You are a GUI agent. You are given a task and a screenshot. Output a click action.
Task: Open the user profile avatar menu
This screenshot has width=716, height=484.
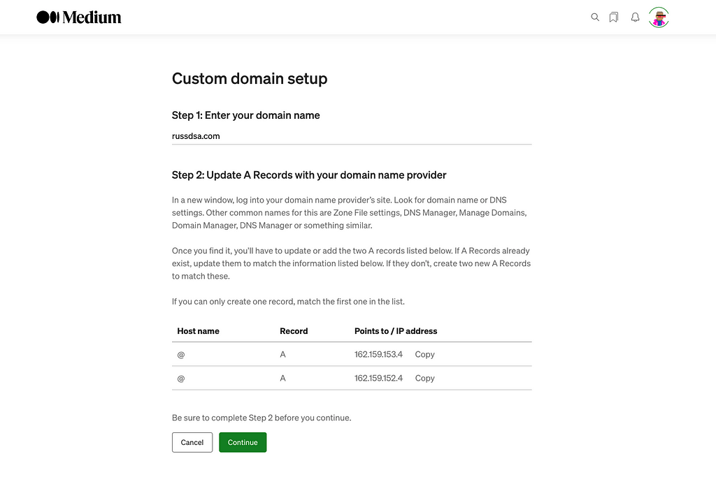click(659, 17)
